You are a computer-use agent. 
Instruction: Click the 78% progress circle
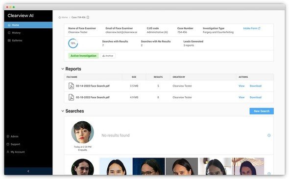(73, 44)
